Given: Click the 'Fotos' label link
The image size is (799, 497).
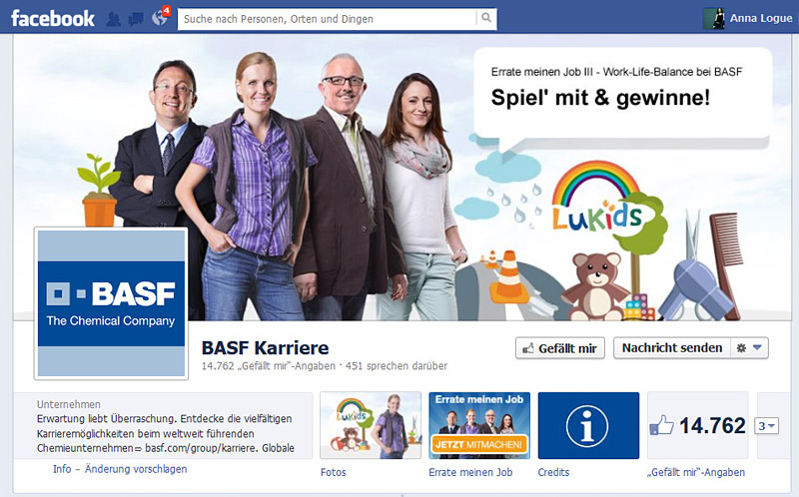Looking at the screenshot, I should (x=334, y=473).
